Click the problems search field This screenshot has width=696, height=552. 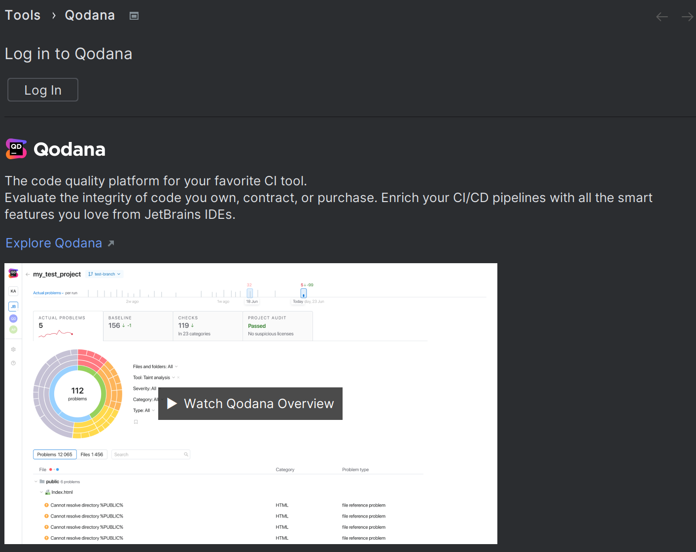click(x=148, y=454)
